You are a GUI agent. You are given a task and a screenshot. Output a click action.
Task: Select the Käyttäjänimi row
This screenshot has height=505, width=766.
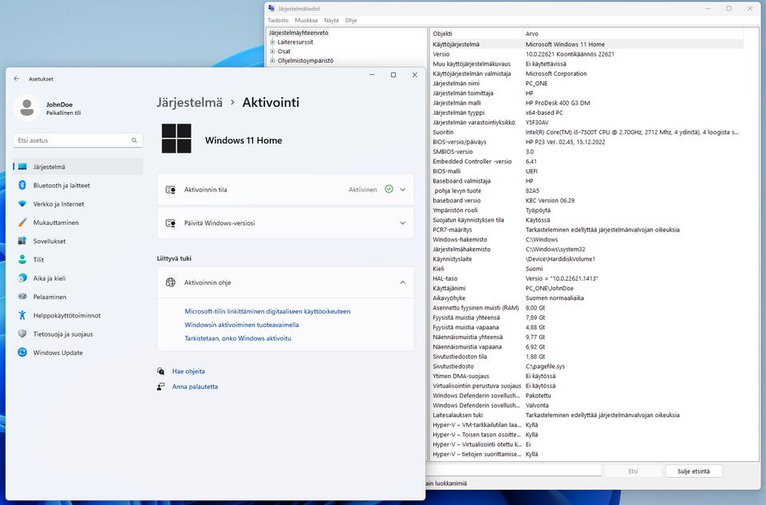tap(586, 289)
